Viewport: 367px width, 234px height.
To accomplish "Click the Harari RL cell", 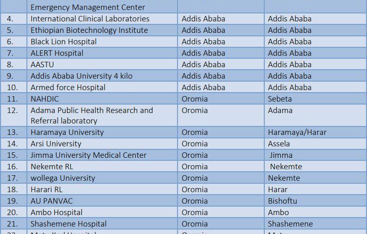I will click(102, 190).
